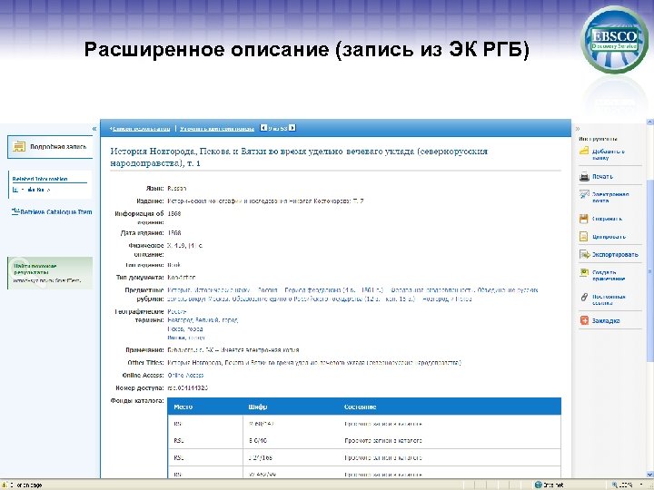The image size is (654, 490).
Task: Open the refine search link in blue bar
Action: [217, 129]
